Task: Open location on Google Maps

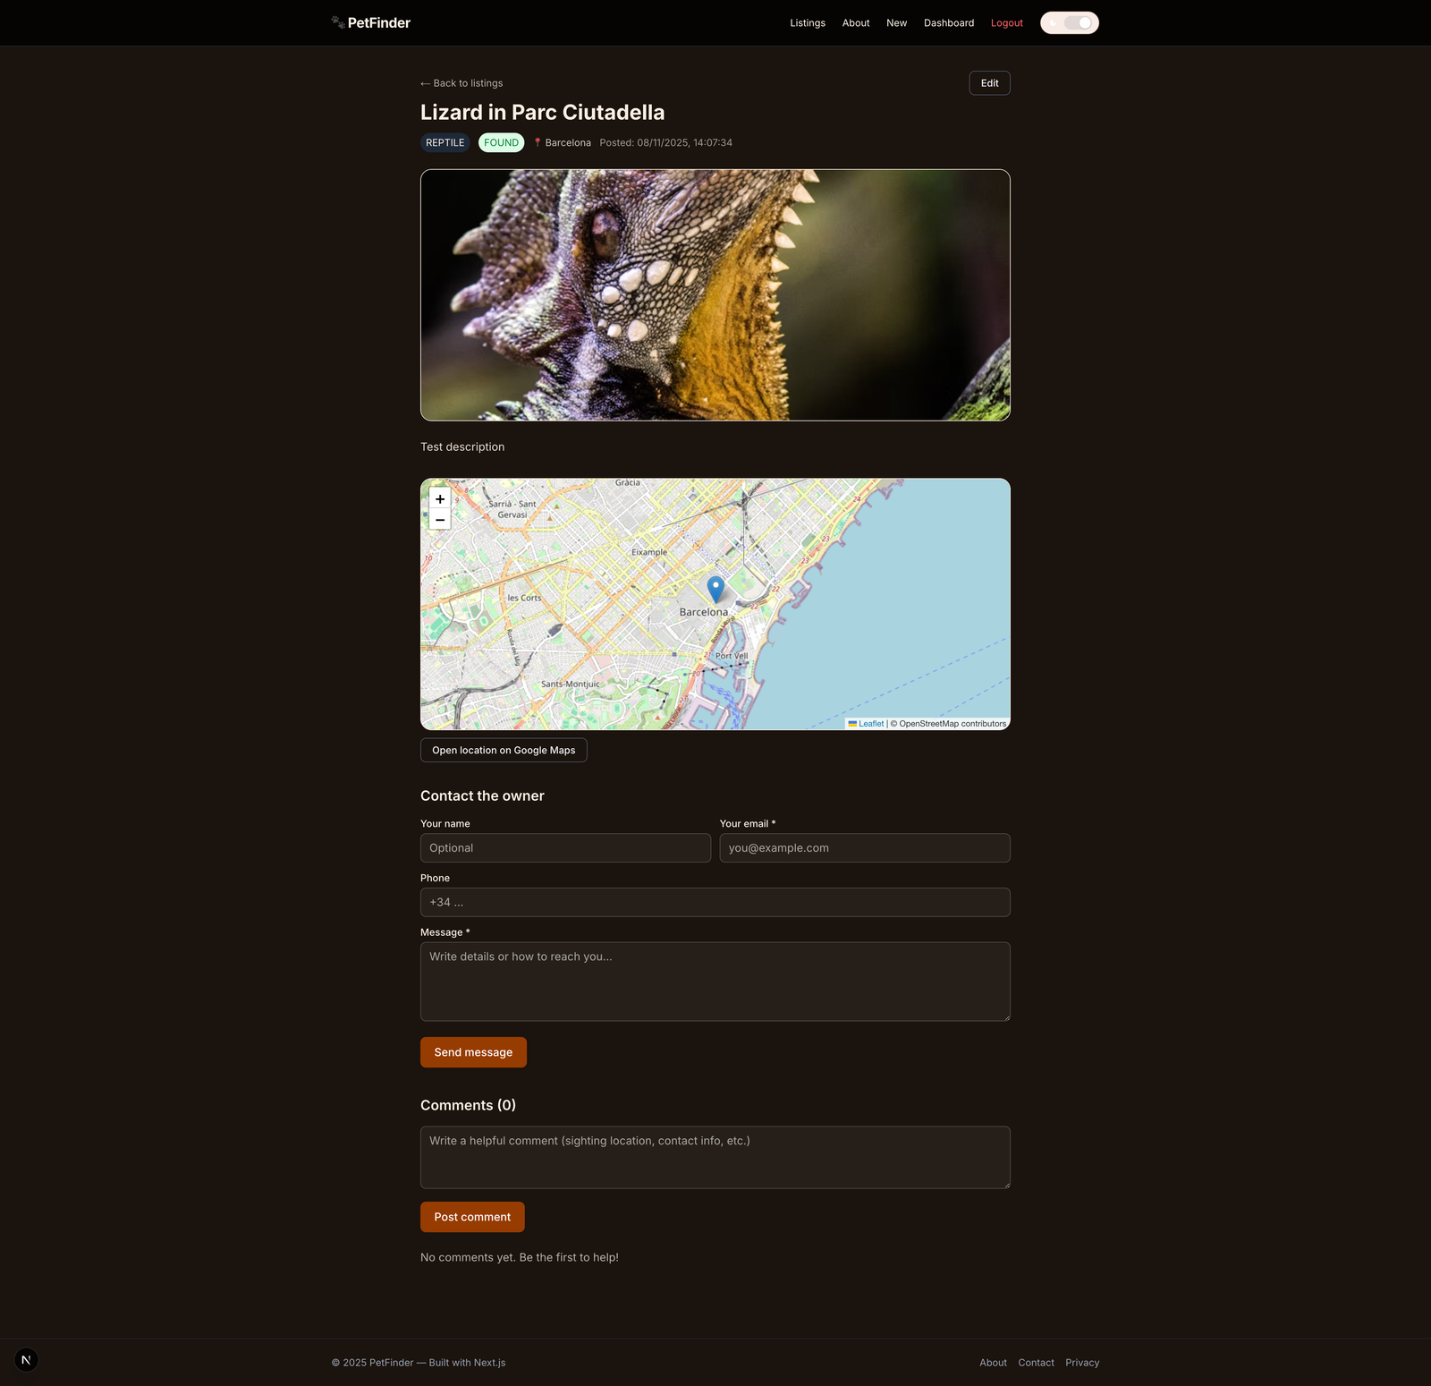Action: (x=503, y=750)
